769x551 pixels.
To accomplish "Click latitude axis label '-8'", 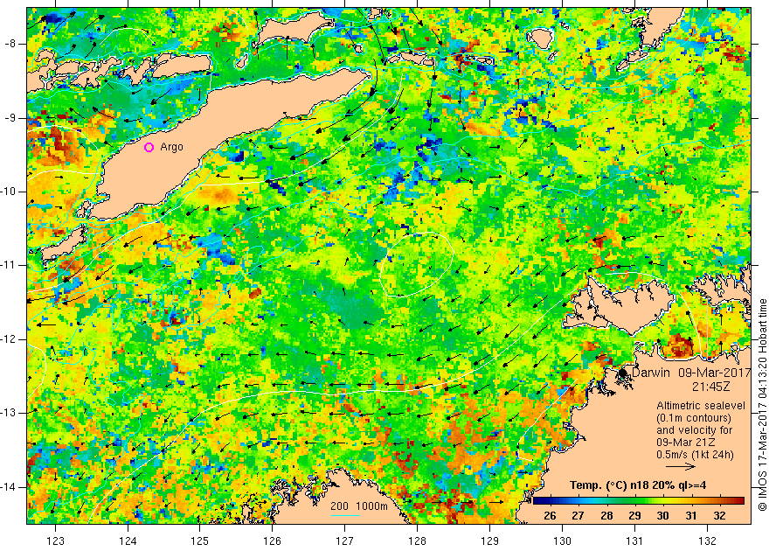I will click(x=10, y=44).
